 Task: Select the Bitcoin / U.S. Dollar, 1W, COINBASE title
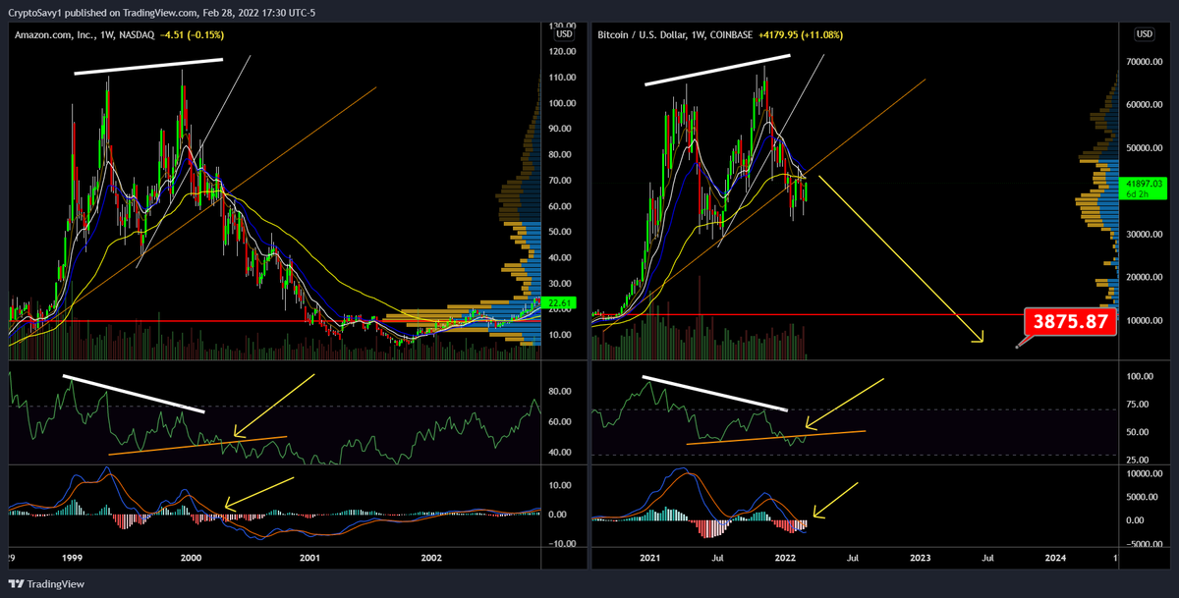tap(675, 34)
